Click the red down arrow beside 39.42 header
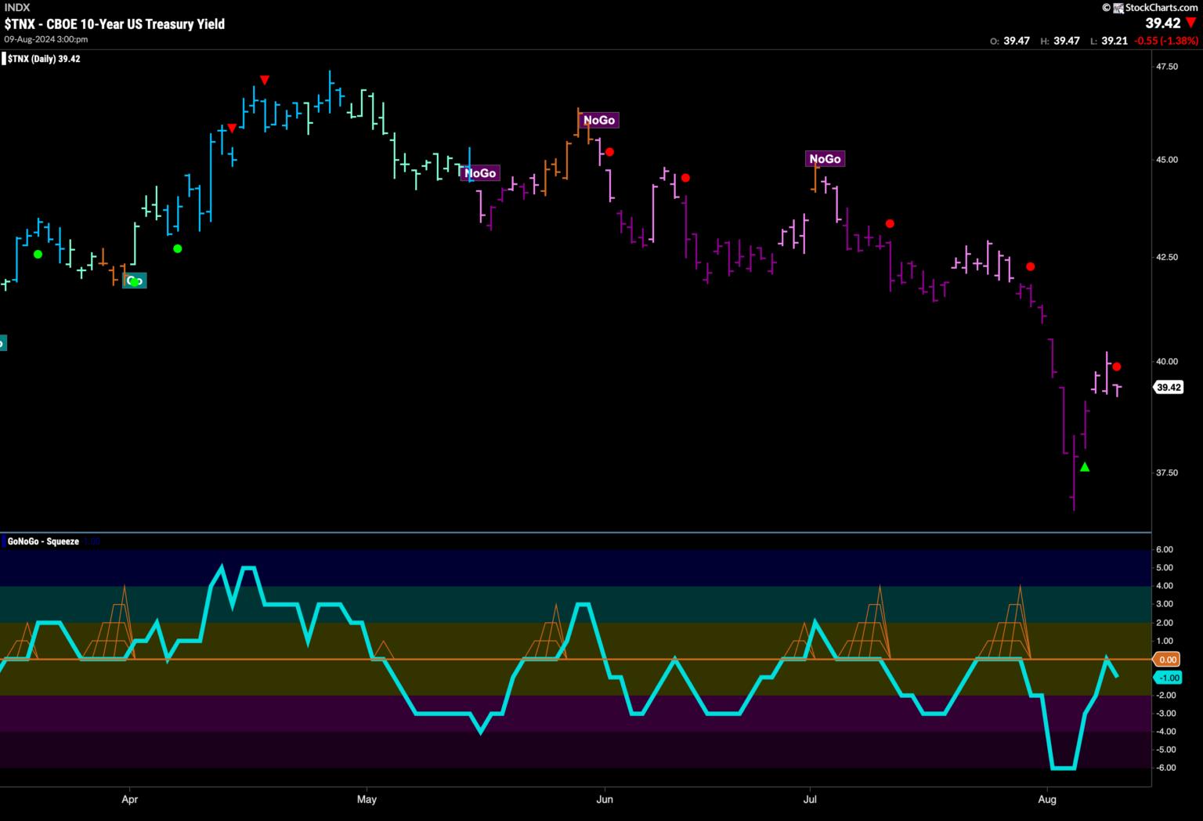Screen dimensions: 1203x821 (x=1191, y=24)
